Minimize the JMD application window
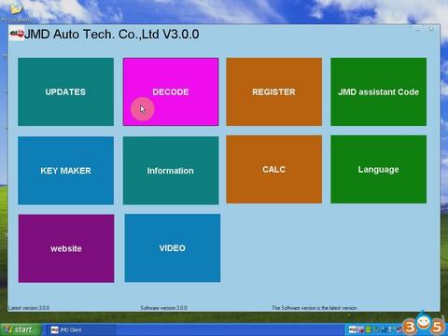The height and width of the screenshot is (336, 448). click(417, 29)
